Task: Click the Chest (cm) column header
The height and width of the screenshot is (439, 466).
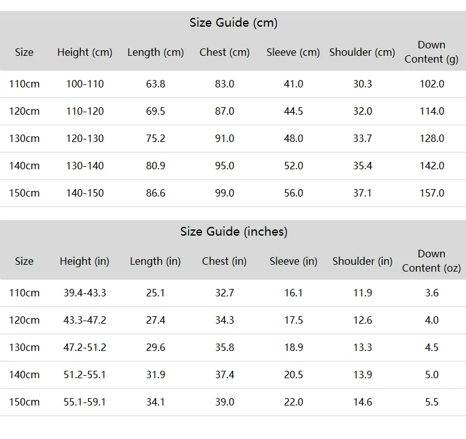Action: pos(224,52)
